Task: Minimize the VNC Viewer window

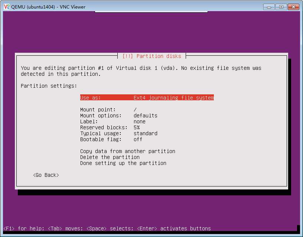Action: click(x=269, y=7)
